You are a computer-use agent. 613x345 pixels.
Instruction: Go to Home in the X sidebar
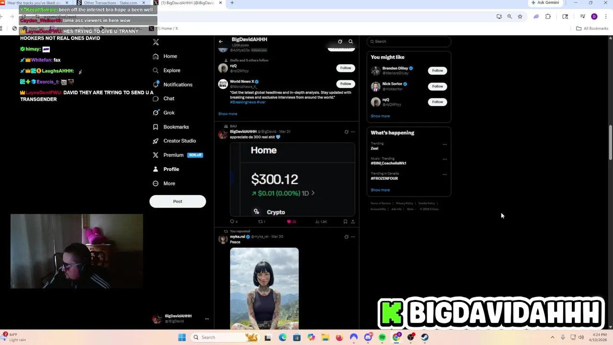point(165,56)
